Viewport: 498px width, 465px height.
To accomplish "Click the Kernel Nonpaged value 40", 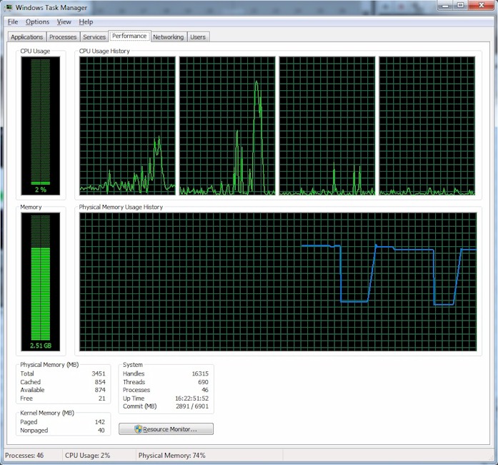I will point(101,431).
